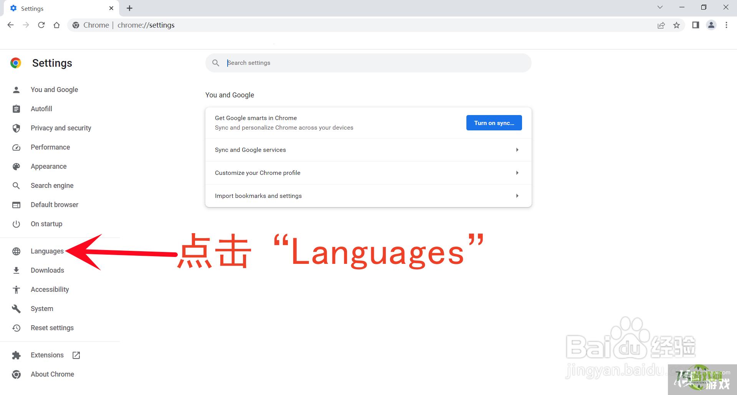Open a new tab with plus button
The image size is (737, 395).
129,8
